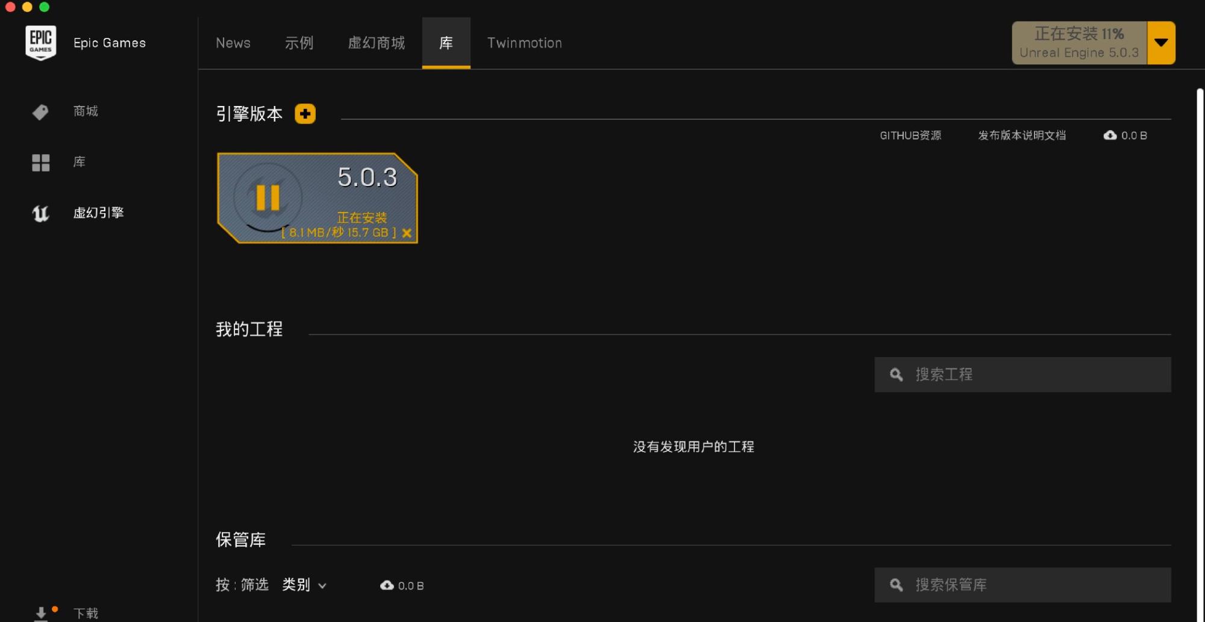This screenshot has height=622, width=1205.
Task: Click the 我的工程 section heading
Action: [249, 329]
